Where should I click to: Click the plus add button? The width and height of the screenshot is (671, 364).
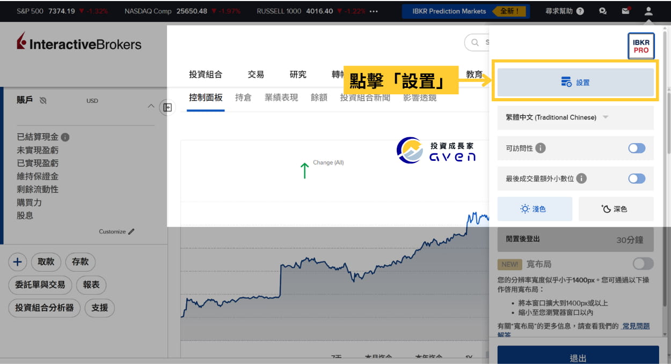[17, 262]
